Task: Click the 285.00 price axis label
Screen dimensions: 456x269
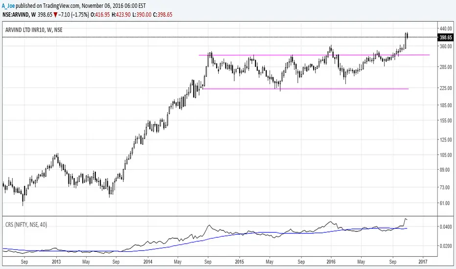Action: pos(446,67)
